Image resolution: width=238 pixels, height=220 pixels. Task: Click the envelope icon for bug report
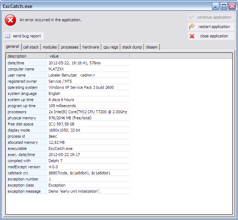8,36
